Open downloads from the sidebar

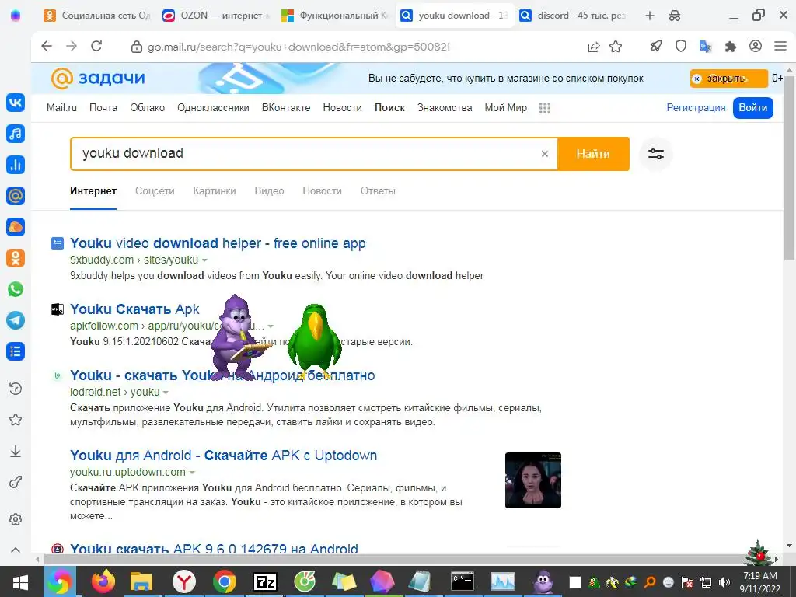tap(16, 452)
